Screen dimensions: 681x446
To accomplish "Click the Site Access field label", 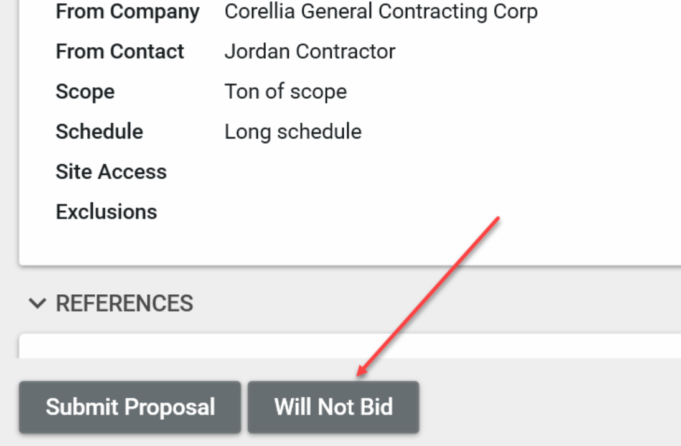I will (x=111, y=172).
